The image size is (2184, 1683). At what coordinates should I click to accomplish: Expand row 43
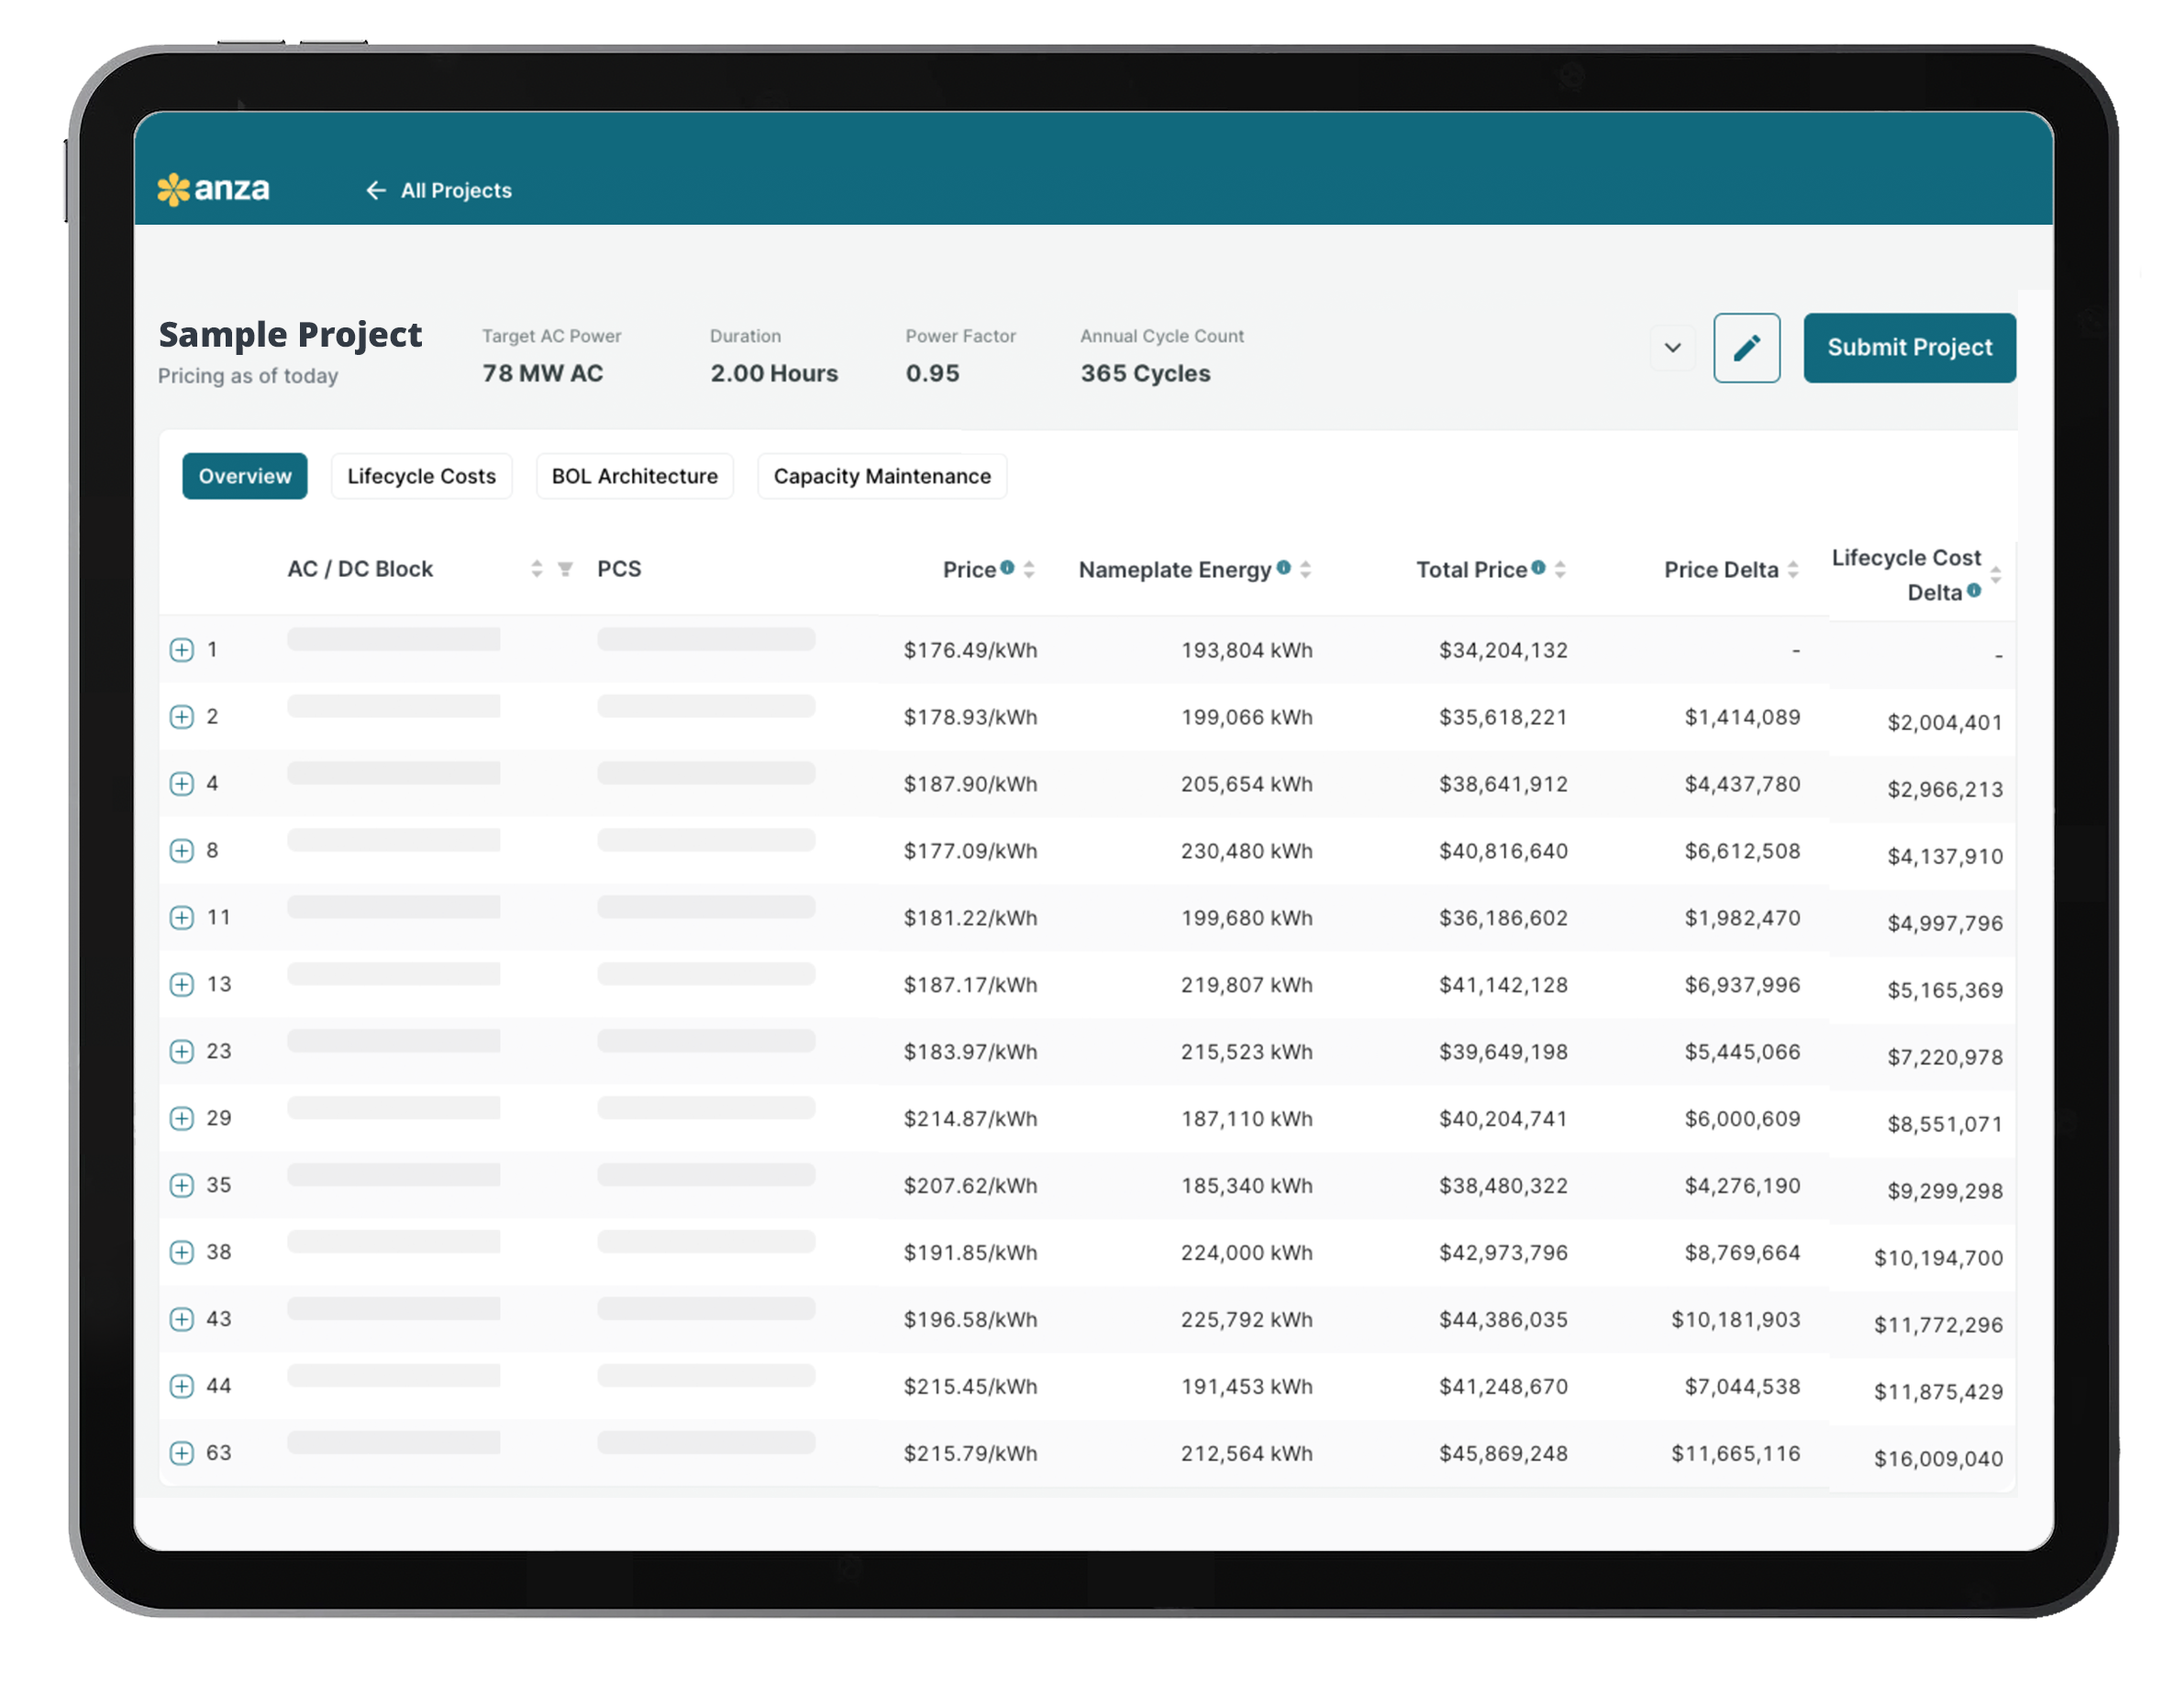(181, 1320)
